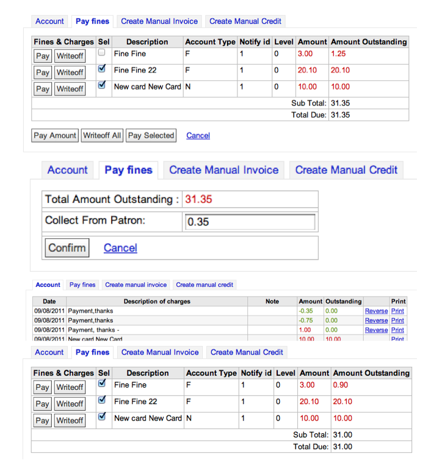Writeoff the fine with 0.90 outstanding
Viewport: 431px width, 471px height.
point(70,388)
